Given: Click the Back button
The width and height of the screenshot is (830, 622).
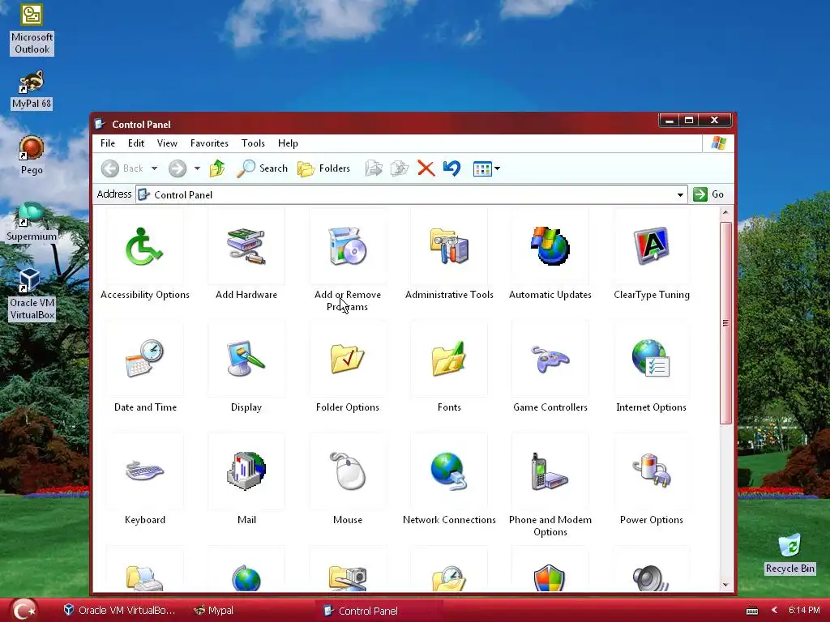Looking at the screenshot, I should click(122, 168).
